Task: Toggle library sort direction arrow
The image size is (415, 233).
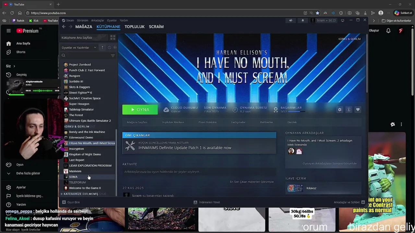Action: [x=102, y=48]
